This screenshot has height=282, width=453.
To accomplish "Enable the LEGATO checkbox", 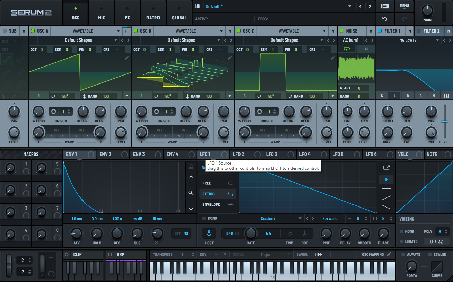I will 401,241.
